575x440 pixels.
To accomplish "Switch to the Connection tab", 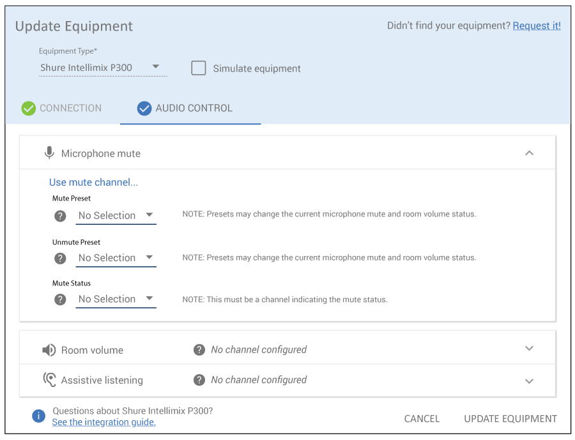I will tap(62, 108).
